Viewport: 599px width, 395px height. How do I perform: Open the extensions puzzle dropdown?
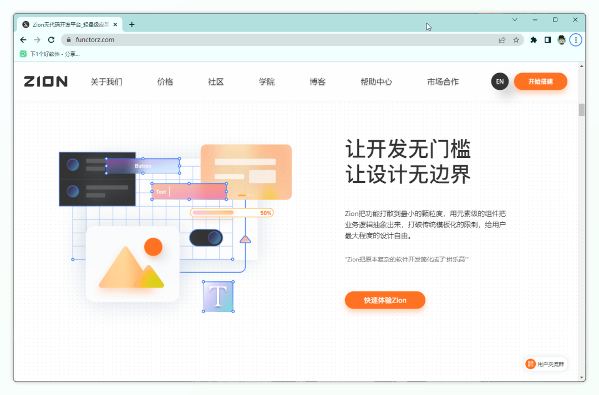pyautogui.click(x=533, y=39)
